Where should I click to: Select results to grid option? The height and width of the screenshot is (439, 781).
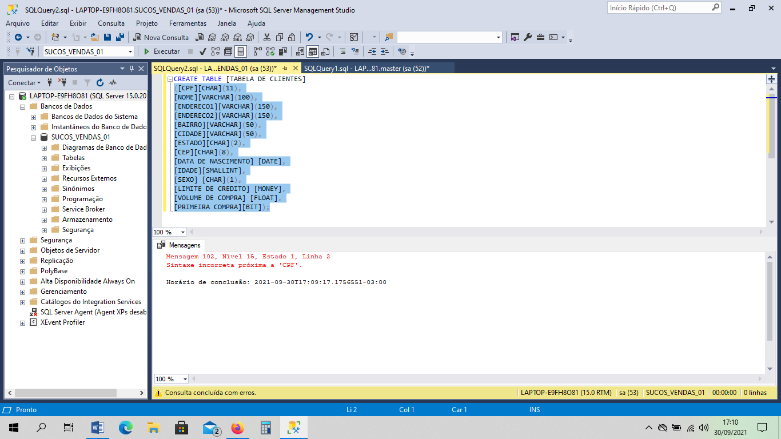coord(313,51)
